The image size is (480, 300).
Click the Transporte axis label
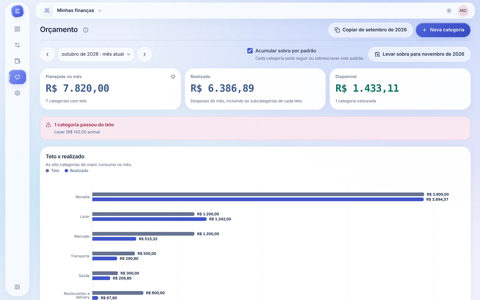click(x=80, y=256)
